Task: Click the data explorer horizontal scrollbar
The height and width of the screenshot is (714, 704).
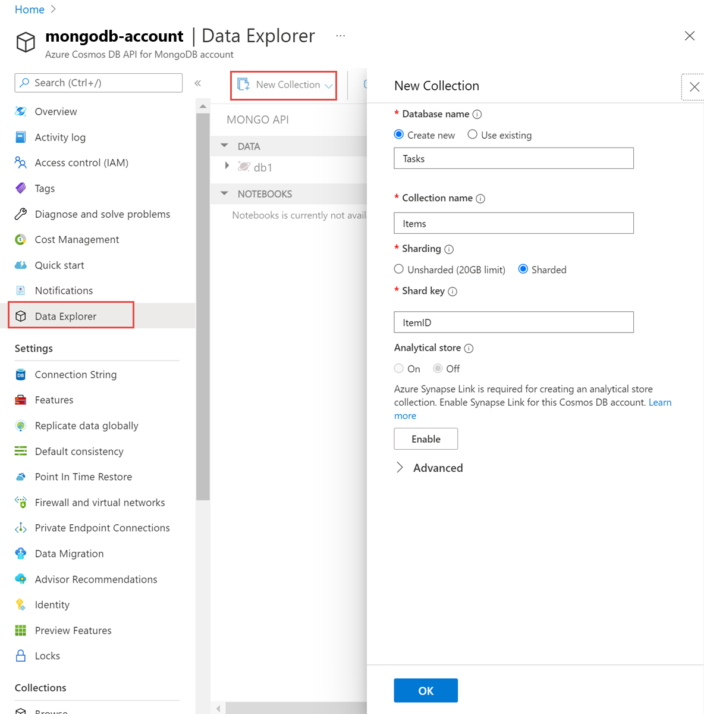Action: click(296, 708)
